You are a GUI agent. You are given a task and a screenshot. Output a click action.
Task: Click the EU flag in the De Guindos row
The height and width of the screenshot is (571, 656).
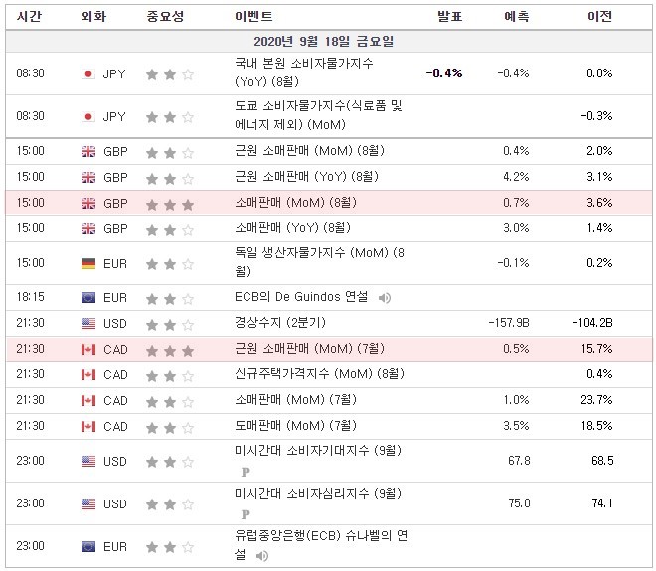(x=88, y=298)
